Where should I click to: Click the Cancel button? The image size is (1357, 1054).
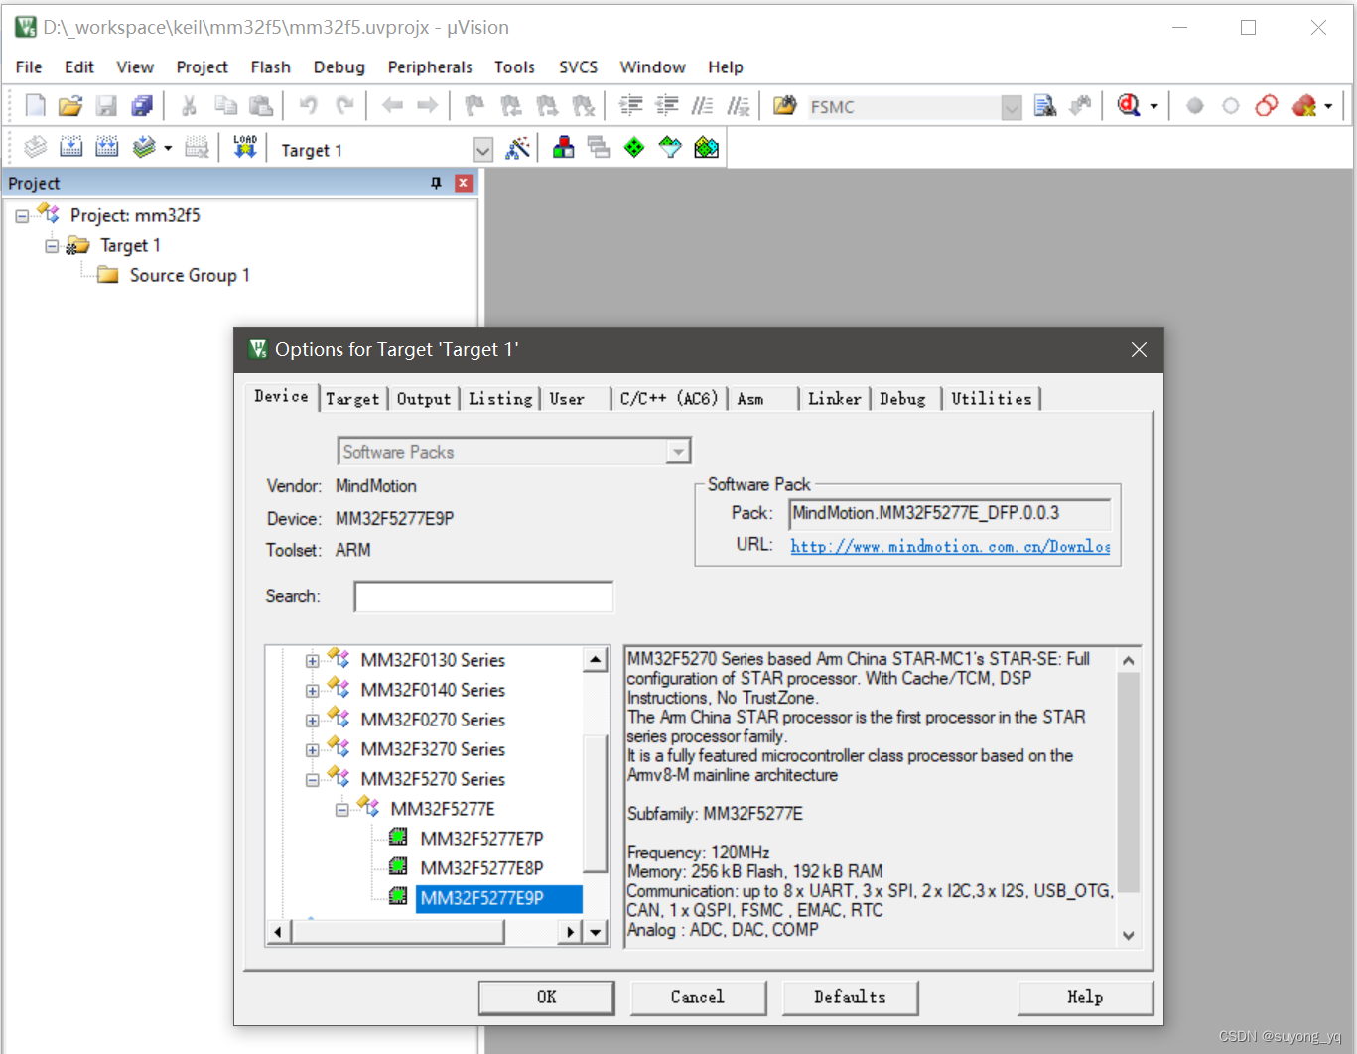[698, 997]
